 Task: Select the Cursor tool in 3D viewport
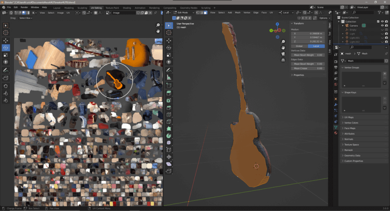pos(169,32)
